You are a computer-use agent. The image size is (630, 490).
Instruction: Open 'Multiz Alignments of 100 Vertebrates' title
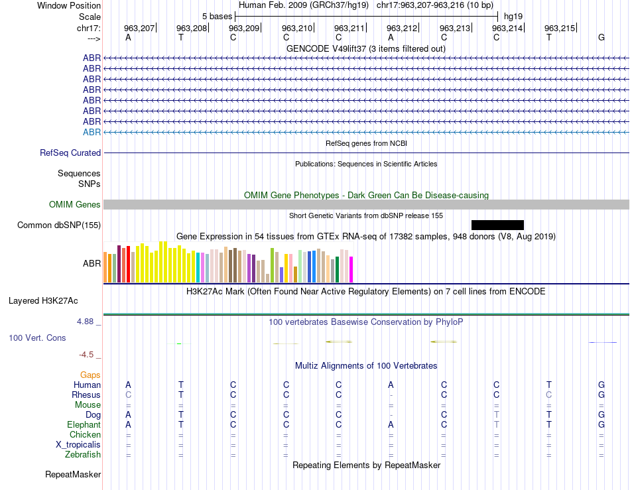[x=366, y=366]
